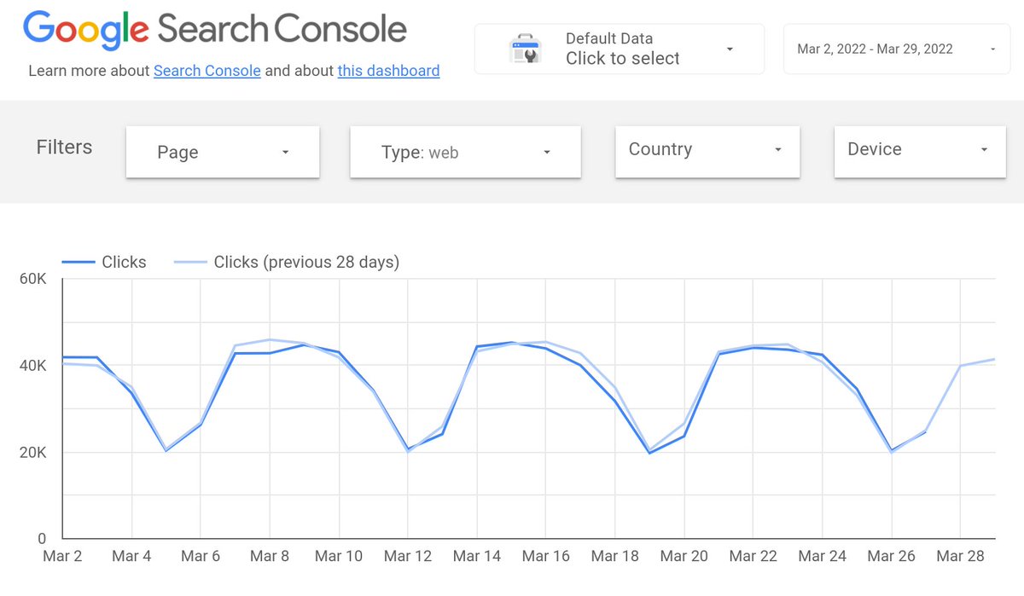1024x596 pixels.
Task: Click the Device filter dropdown arrow
Action: 984,149
